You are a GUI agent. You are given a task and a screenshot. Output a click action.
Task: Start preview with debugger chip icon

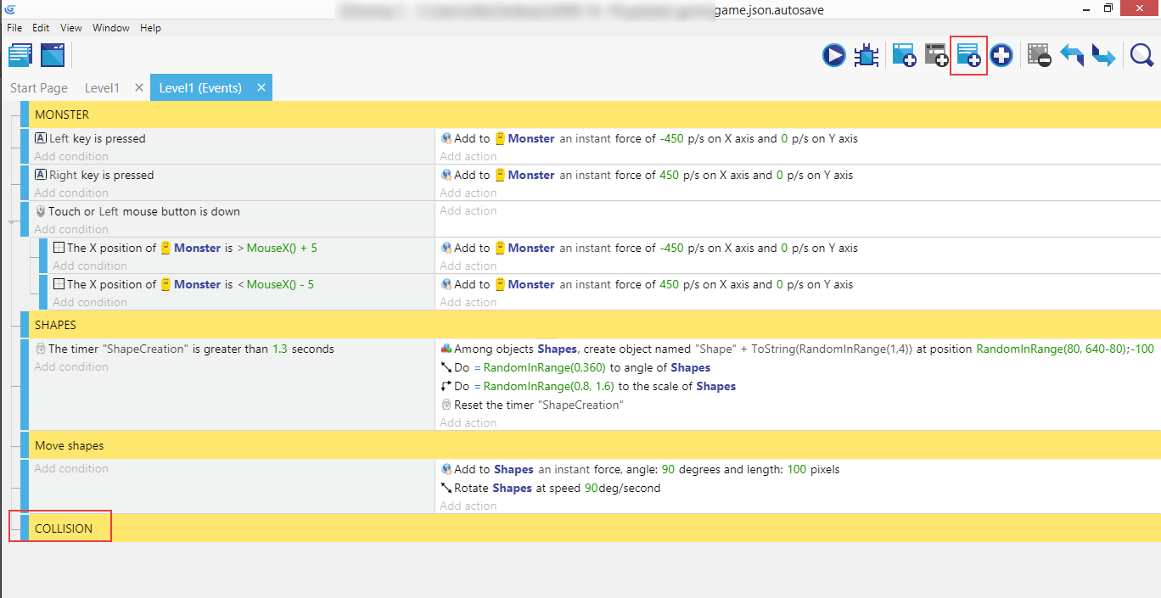(x=867, y=56)
